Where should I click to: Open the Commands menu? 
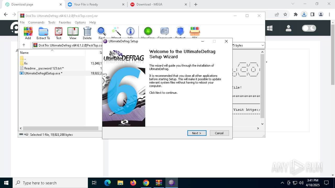point(36,22)
